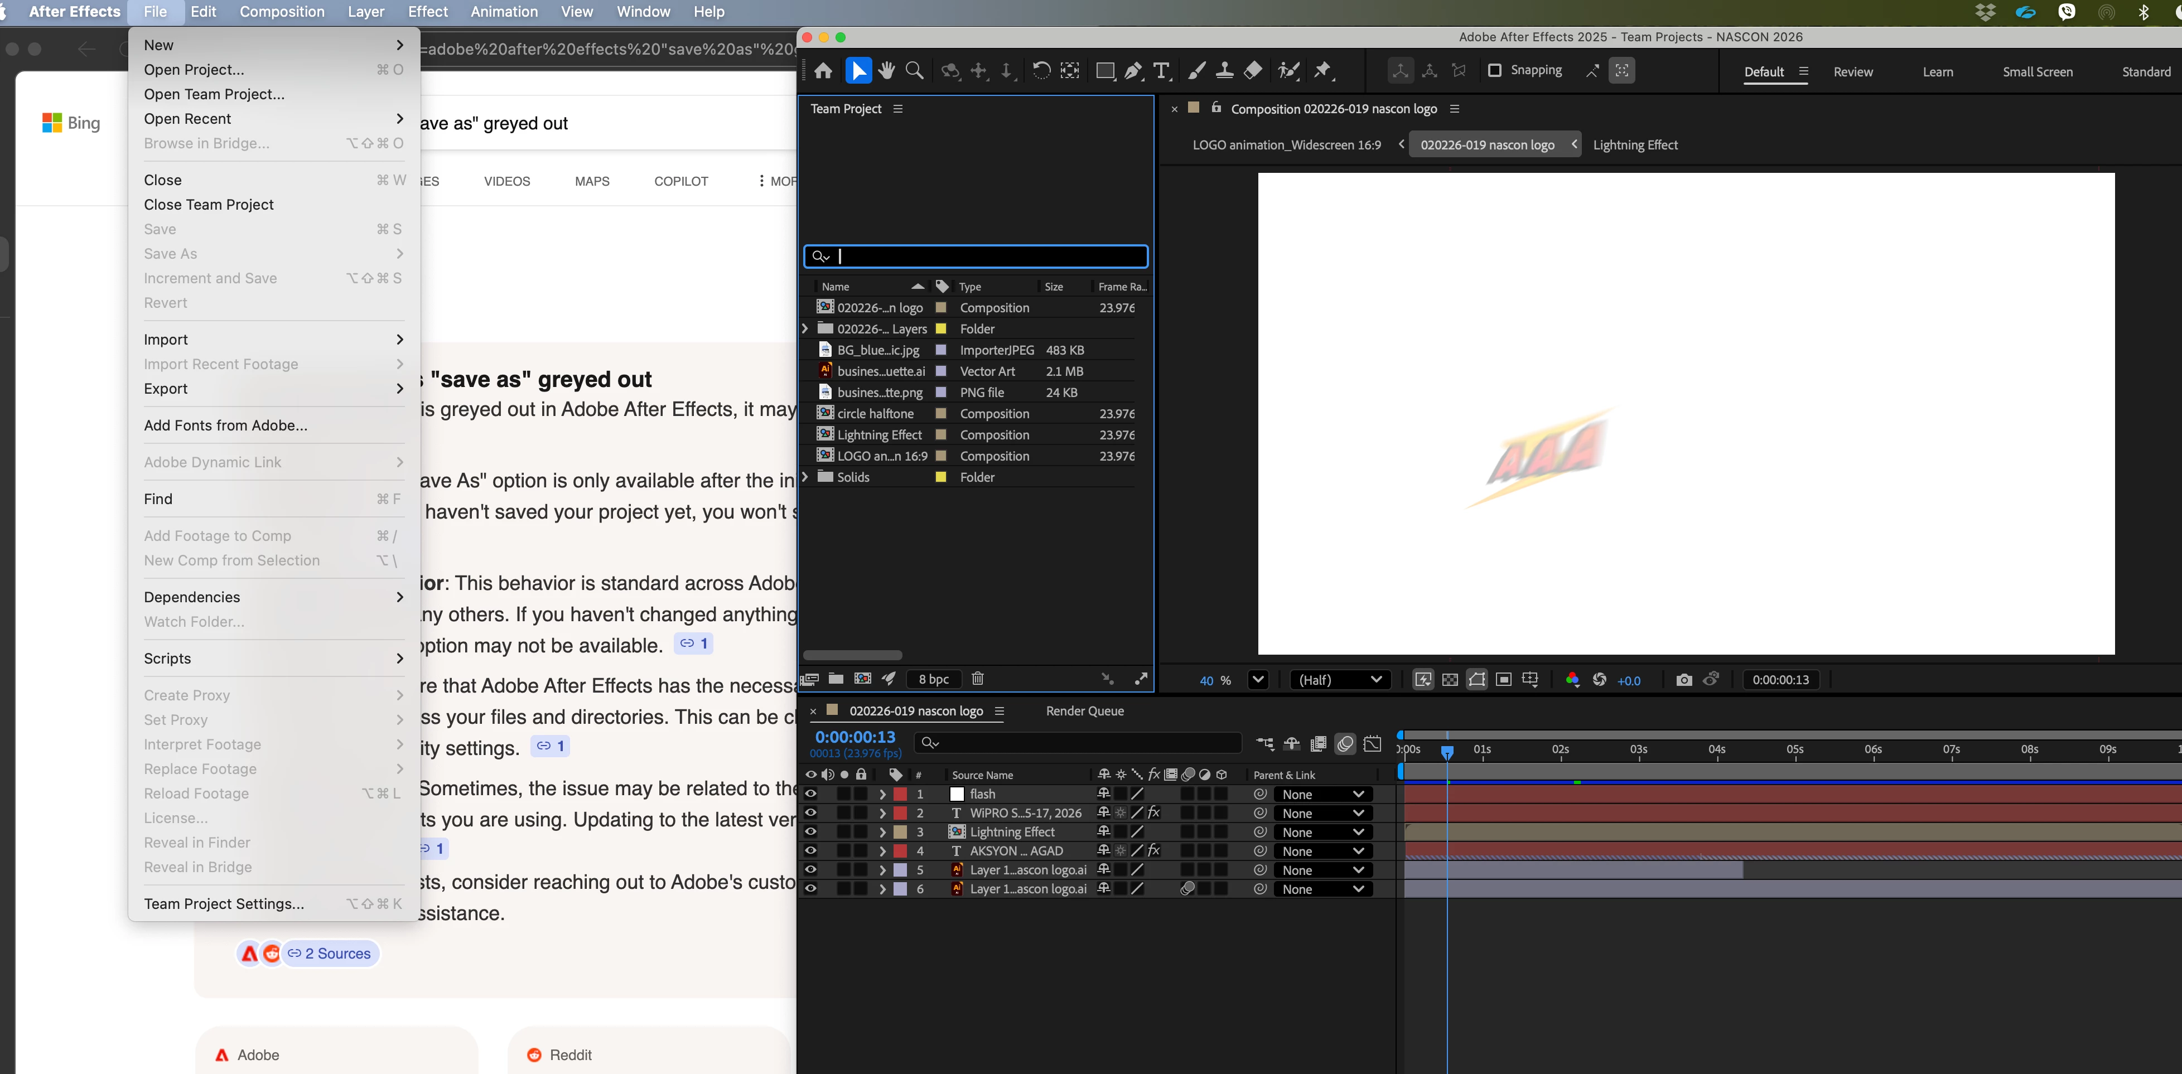This screenshot has width=2182, height=1074.
Task: Click the 2 Sources link
Action: [330, 953]
